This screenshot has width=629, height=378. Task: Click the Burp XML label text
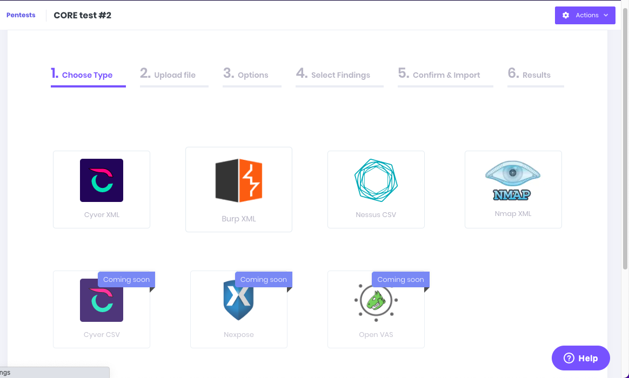coord(239,219)
